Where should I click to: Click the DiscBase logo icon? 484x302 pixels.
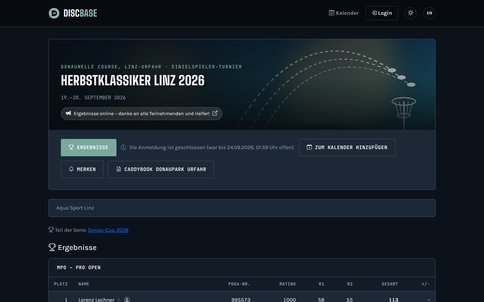tap(54, 13)
